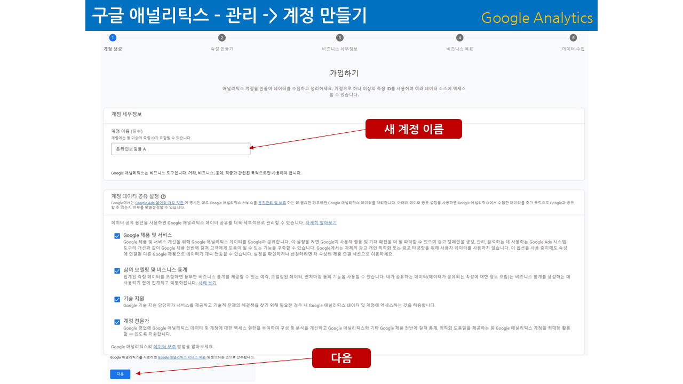
Task: Toggle the 계정 전문가 checkbox
Action: coord(117,322)
